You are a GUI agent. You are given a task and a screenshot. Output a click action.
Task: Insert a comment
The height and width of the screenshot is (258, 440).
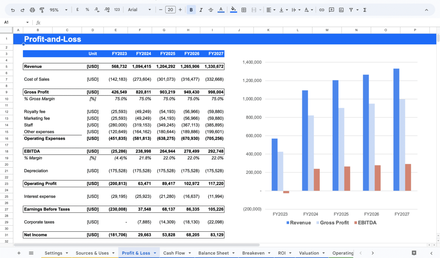tap(331, 9)
